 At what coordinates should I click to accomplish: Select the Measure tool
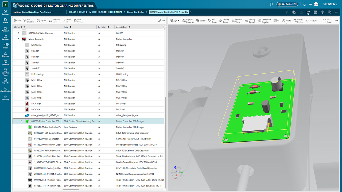(x=311, y=21)
